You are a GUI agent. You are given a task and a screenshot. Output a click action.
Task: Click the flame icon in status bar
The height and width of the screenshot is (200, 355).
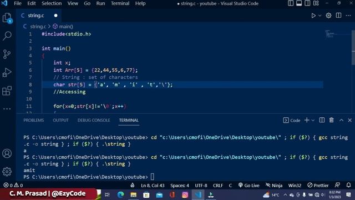133,185
